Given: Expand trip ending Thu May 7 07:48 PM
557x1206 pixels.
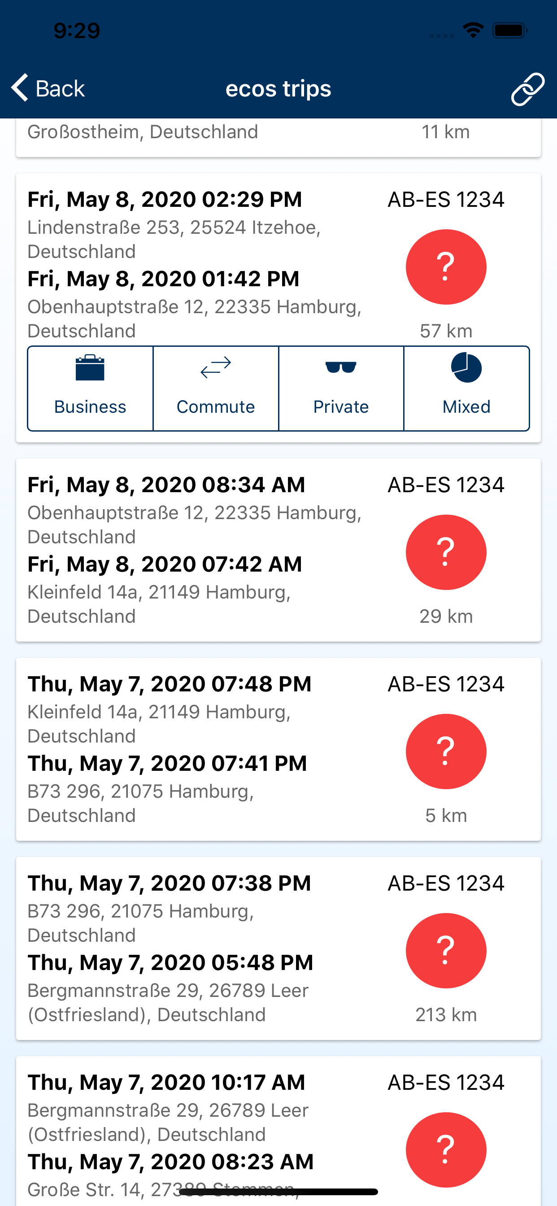Looking at the screenshot, I should (278, 749).
